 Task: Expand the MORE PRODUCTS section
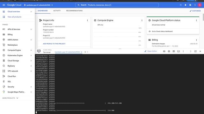tap(10, 98)
